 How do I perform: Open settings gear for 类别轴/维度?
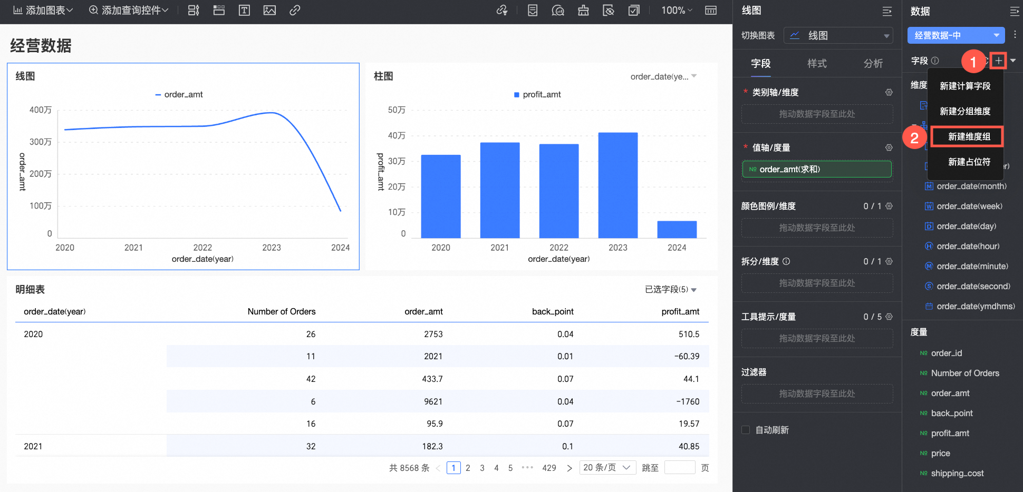889,92
